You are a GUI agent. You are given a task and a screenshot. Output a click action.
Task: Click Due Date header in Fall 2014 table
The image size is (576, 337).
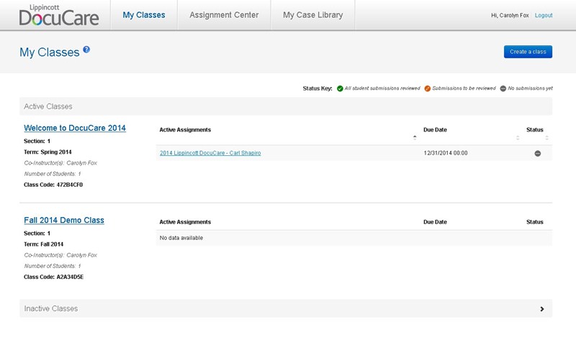(x=435, y=222)
